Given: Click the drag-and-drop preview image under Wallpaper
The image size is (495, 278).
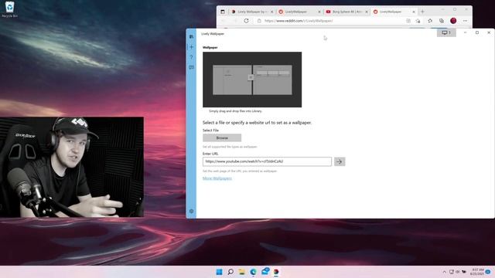Looking at the screenshot, I should click(x=252, y=80).
